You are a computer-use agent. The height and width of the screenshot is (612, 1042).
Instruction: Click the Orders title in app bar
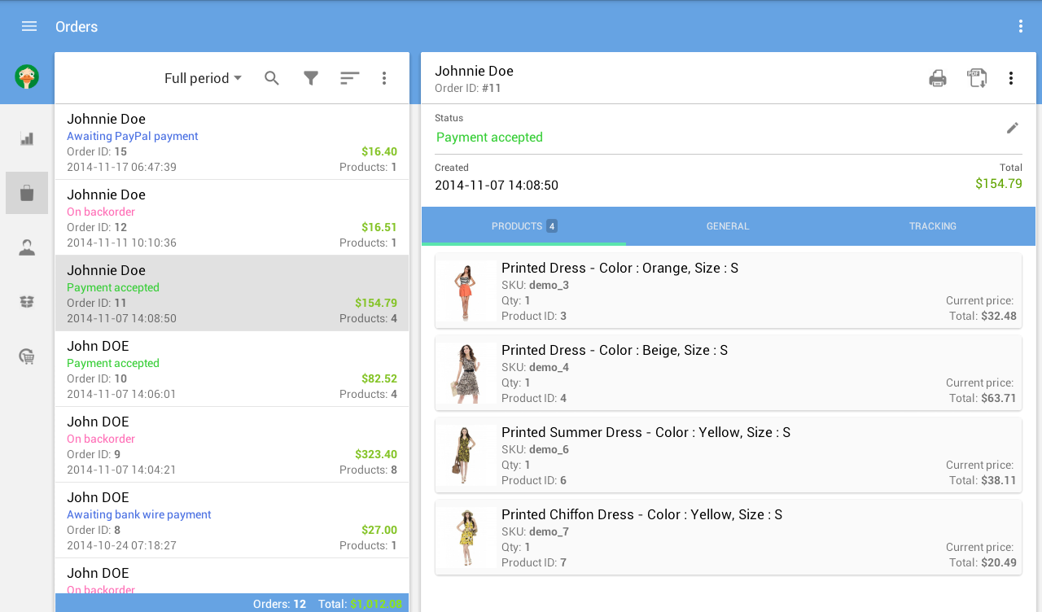click(x=77, y=27)
